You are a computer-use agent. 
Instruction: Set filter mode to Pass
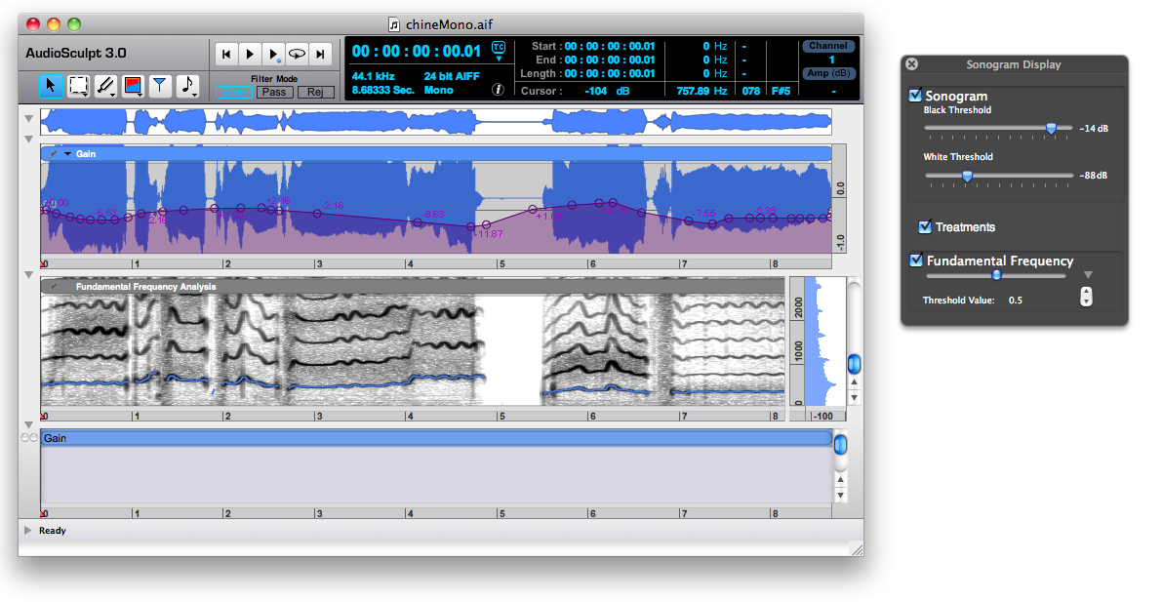(x=274, y=92)
